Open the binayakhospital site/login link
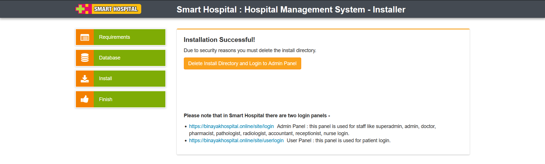 [x=231, y=126]
